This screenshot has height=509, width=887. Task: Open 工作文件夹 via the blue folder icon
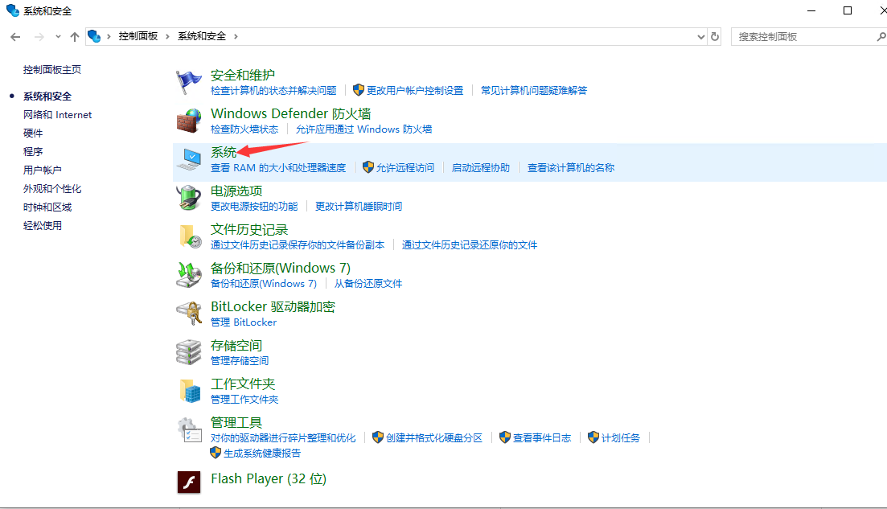188,389
